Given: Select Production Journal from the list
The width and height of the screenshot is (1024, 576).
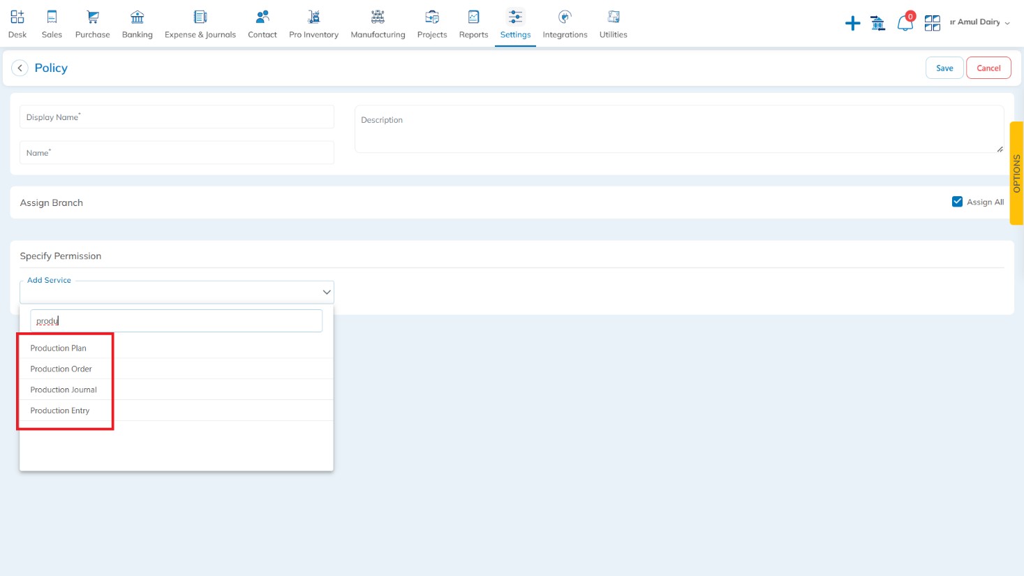Looking at the screenshot, I should tap(176, 390).
